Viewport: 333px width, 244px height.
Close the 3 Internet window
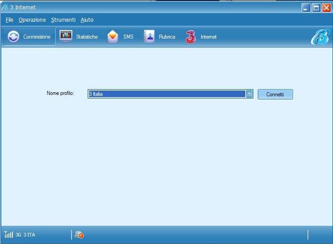(326, 8)
